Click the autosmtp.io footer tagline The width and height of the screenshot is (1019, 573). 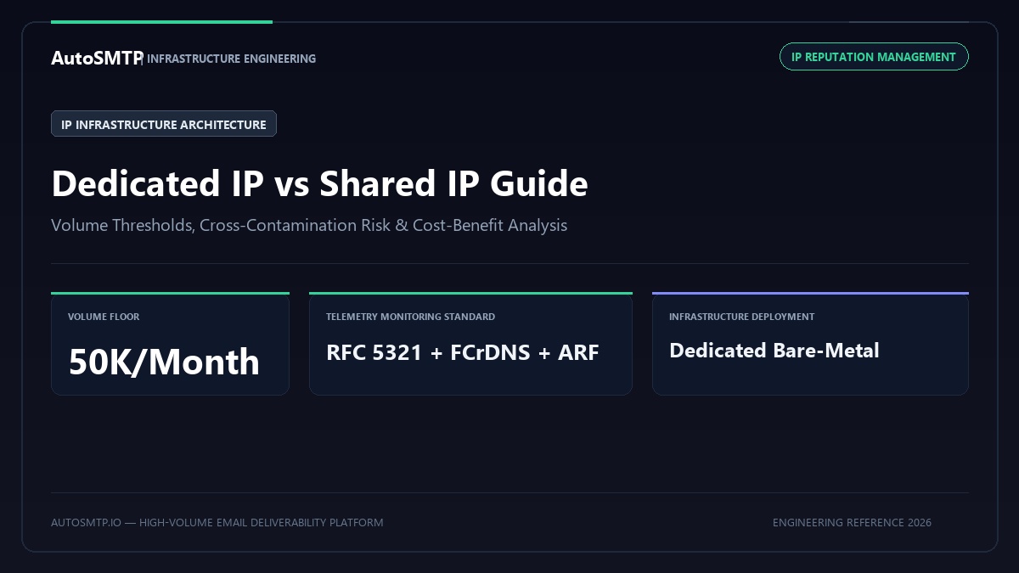coord(217,522)
